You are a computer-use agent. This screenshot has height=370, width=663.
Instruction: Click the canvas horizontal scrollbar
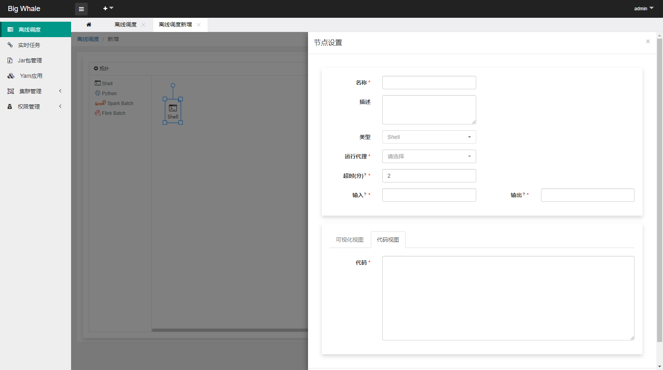tap(230, 330)
